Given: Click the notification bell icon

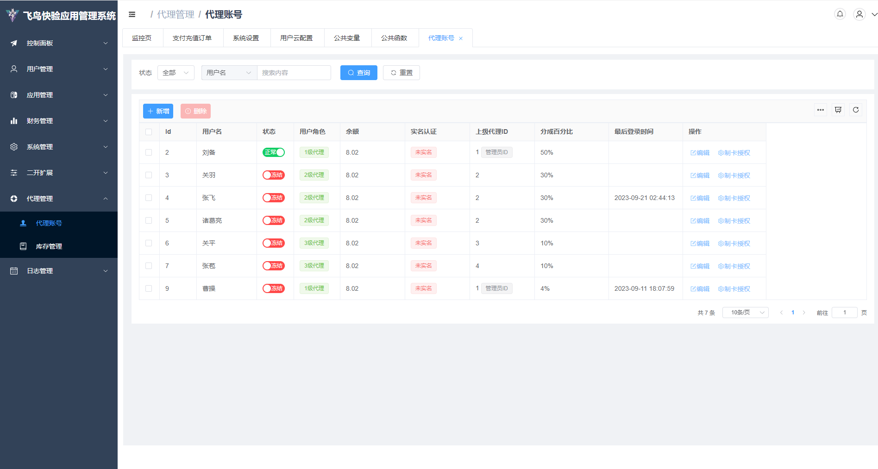Looking at the screenshot, I should pos(840,14).
